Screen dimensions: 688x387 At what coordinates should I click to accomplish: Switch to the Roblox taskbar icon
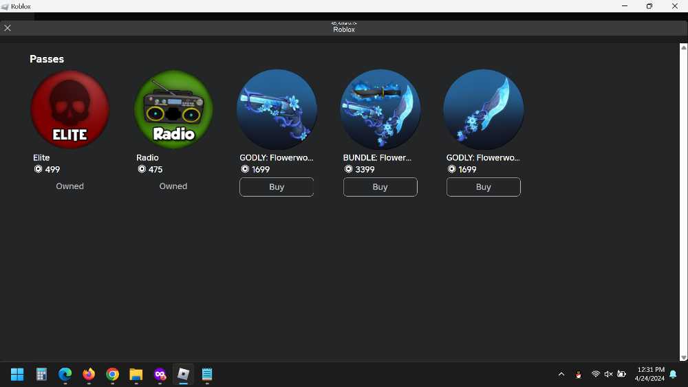[184, 375]
